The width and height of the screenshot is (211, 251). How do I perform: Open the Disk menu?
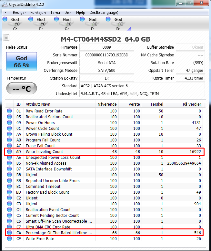[68, 13]
